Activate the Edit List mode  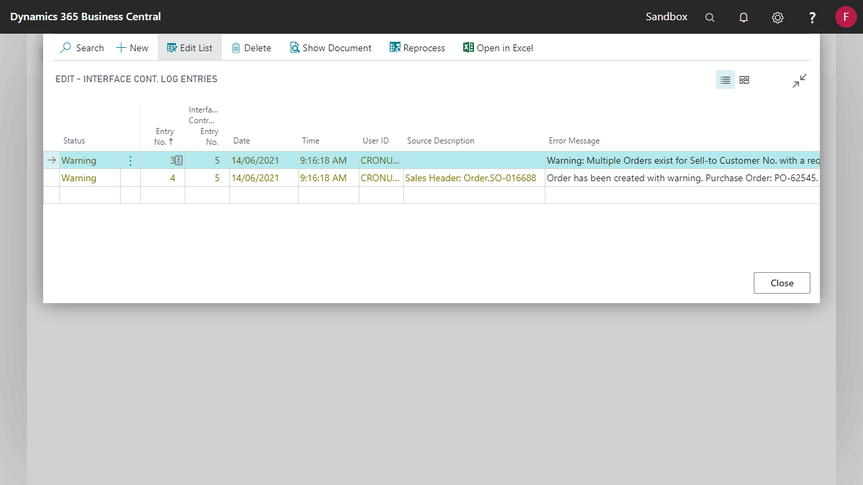189,47
